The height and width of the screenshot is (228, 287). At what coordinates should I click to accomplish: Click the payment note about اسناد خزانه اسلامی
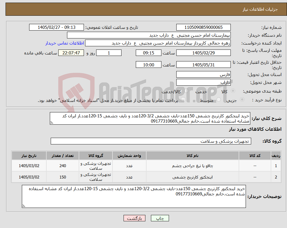tap(108, 100)
